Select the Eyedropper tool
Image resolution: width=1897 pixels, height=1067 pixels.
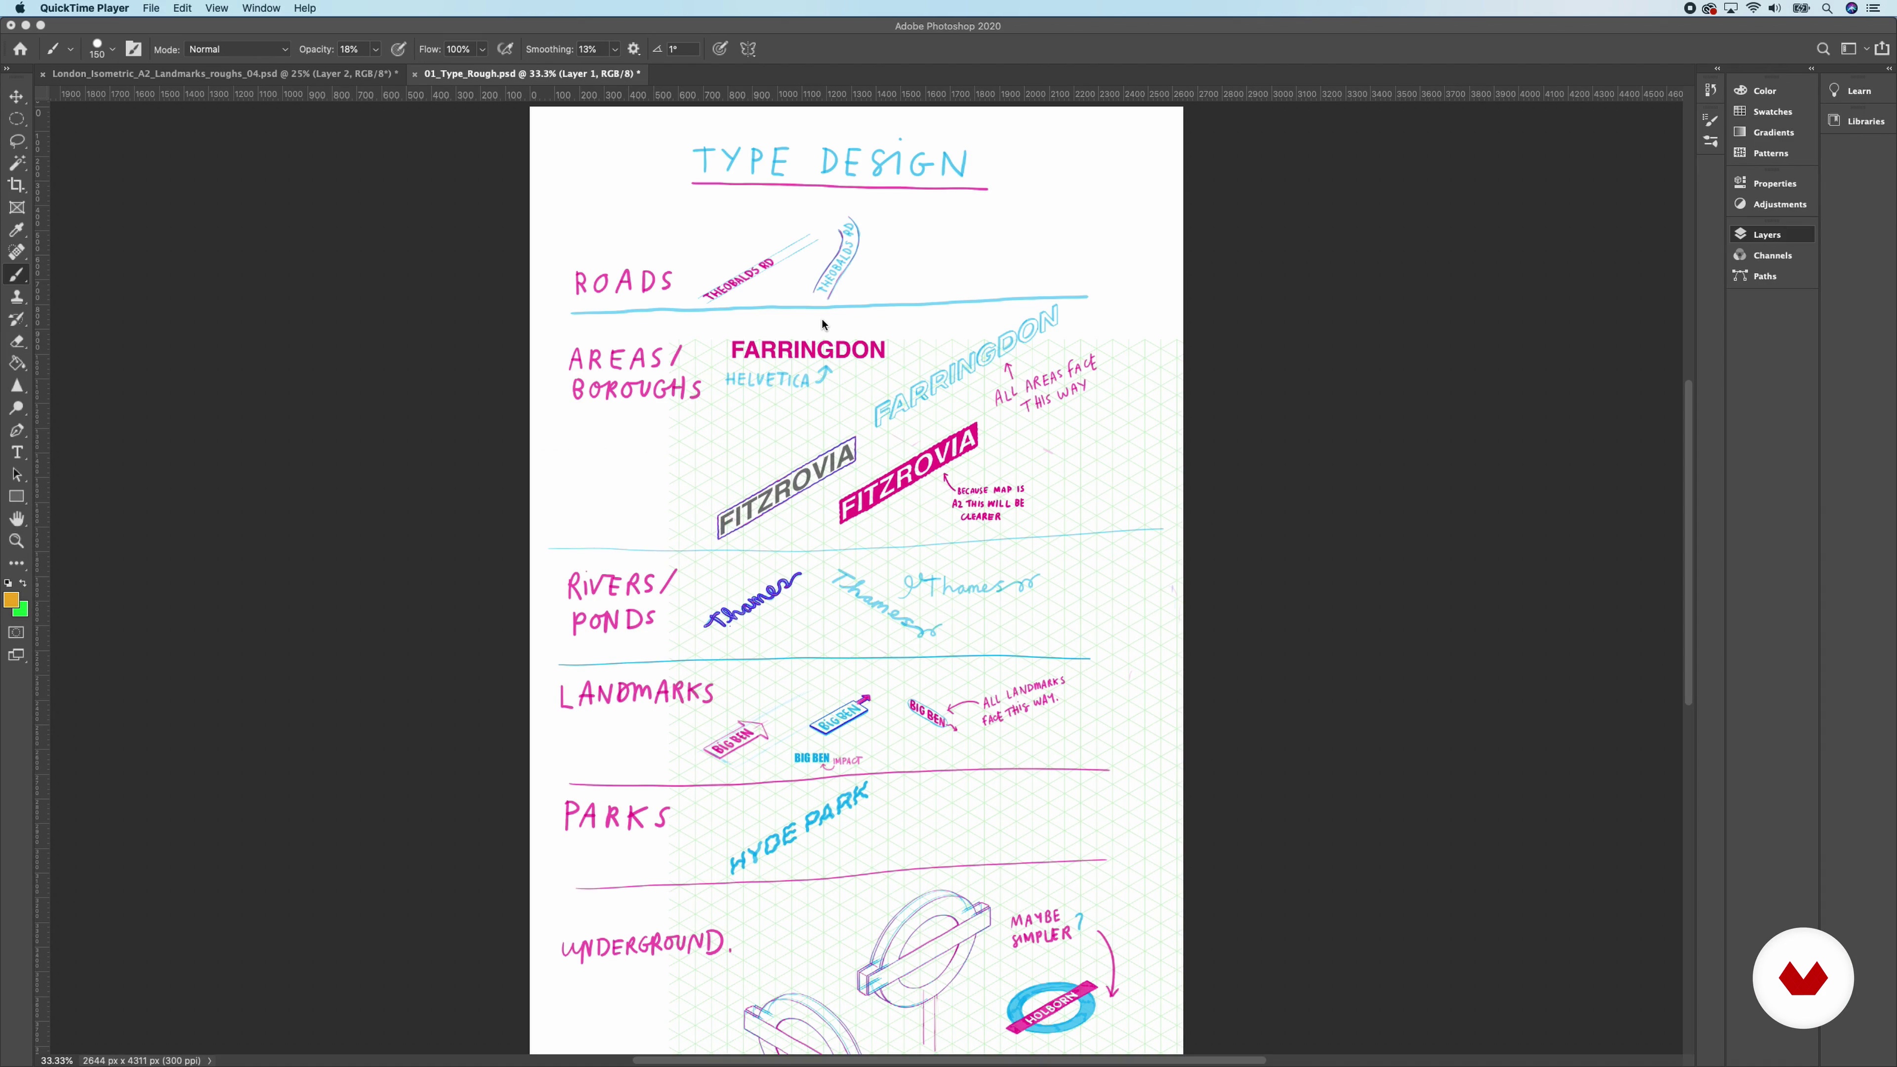16,230
